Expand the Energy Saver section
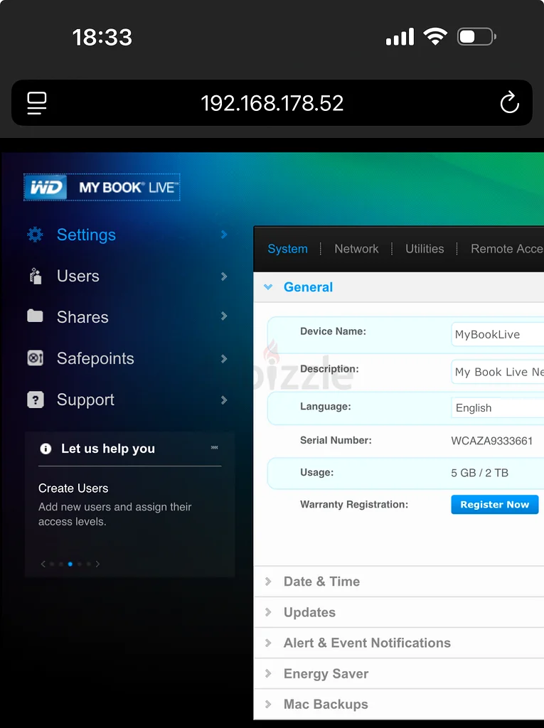Viewport: 544px width, 728px height. click(399, 674)
